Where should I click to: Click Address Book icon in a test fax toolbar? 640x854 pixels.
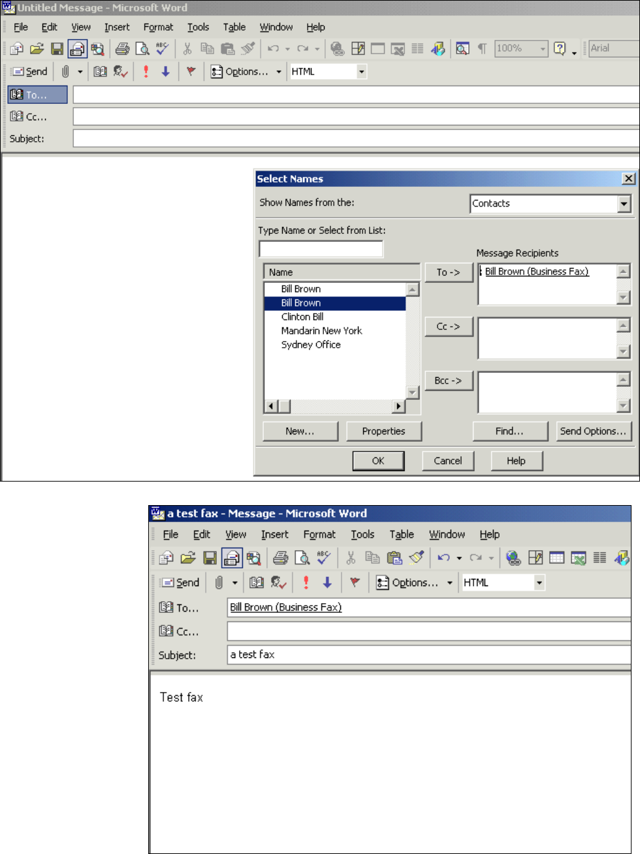(257, 582)
